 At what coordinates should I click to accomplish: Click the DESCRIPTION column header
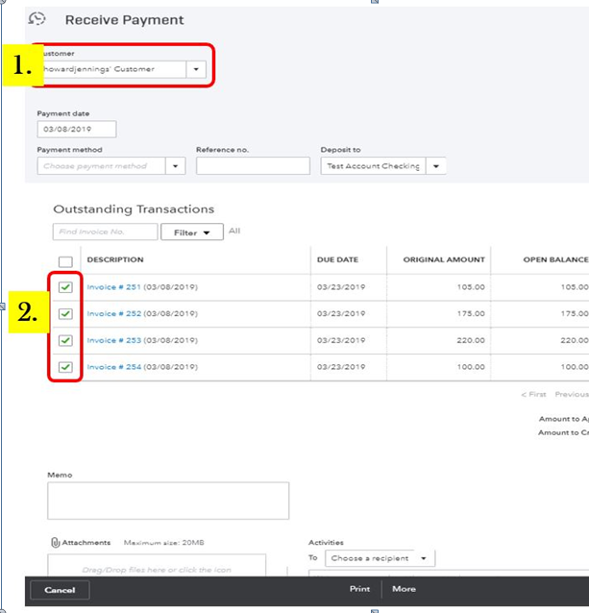115,259
